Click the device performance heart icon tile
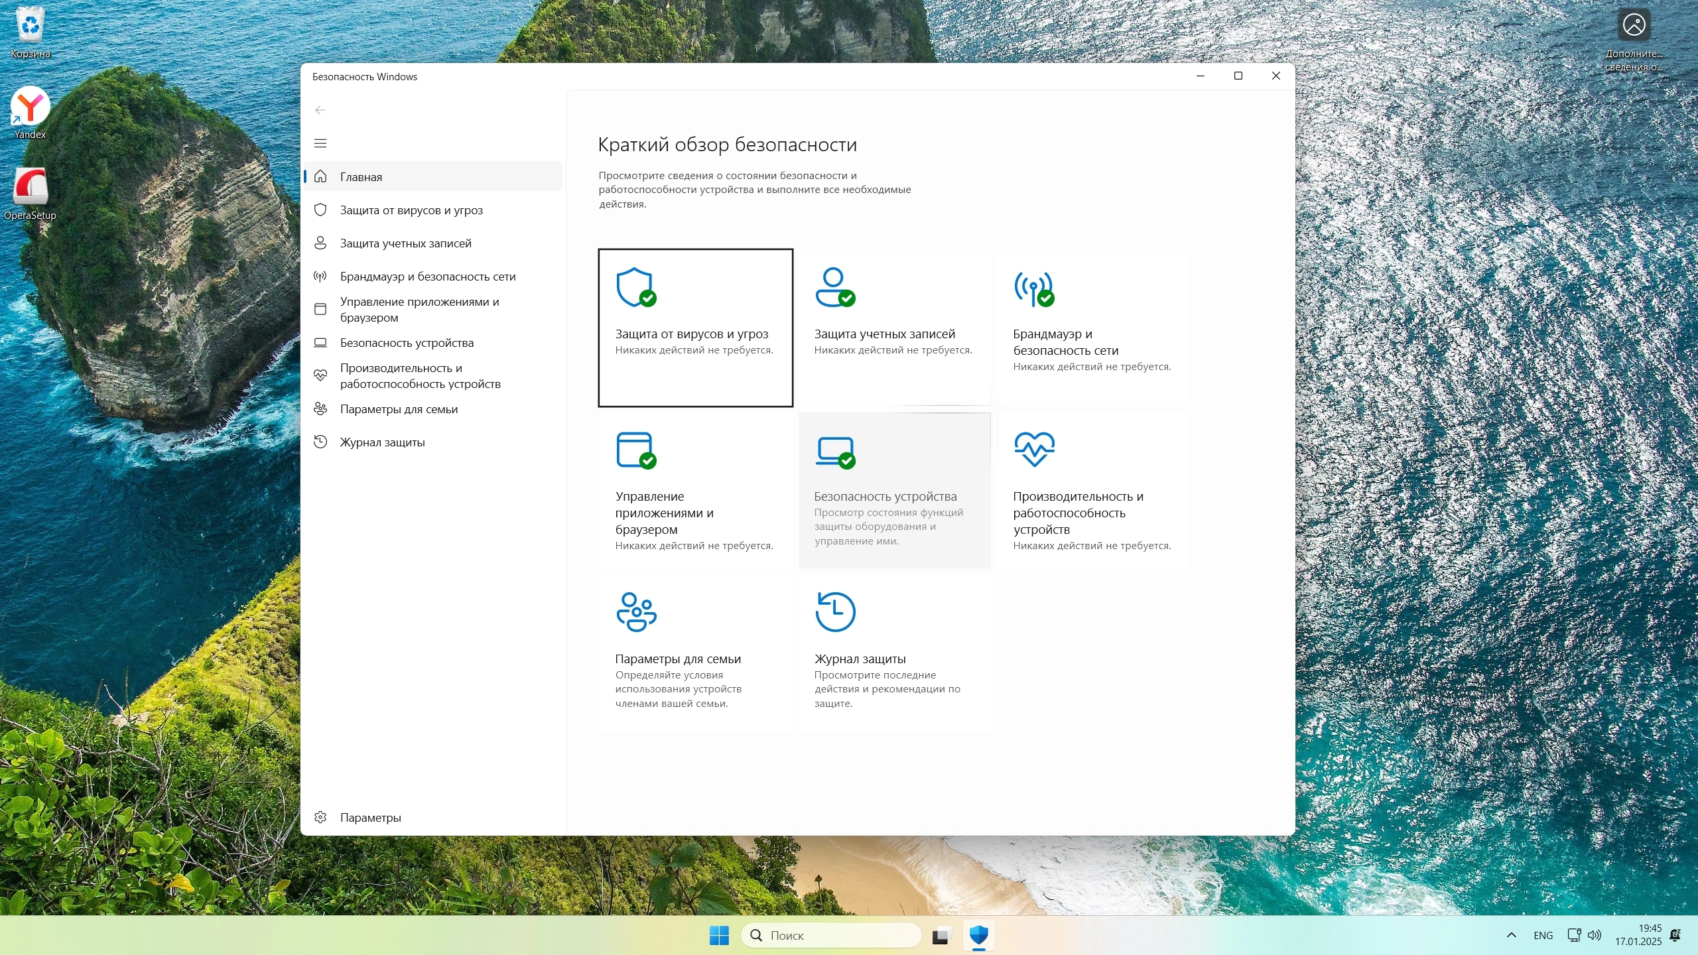This screenshot has width=1698, height=955. point(1033,449)
